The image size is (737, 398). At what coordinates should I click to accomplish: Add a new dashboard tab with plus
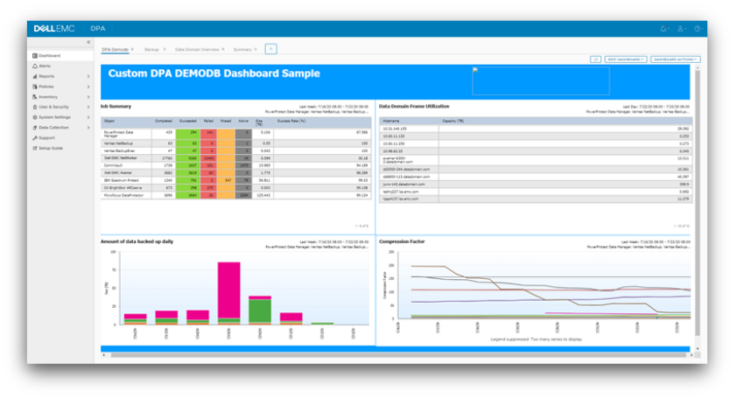point(270,49)
